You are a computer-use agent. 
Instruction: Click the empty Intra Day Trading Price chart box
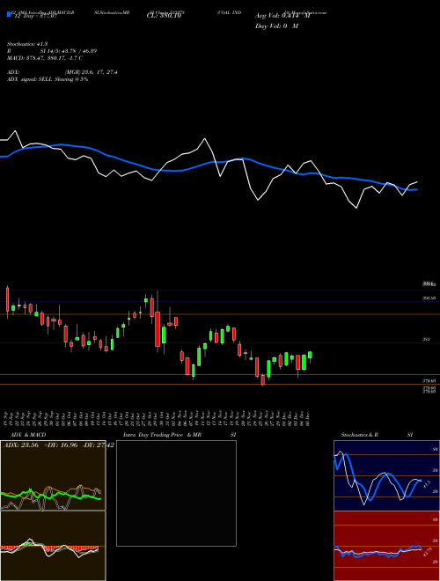click(176, 493)
